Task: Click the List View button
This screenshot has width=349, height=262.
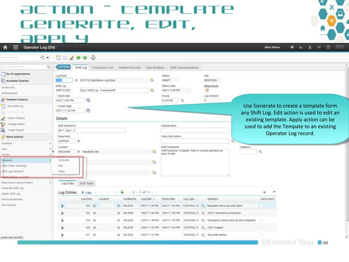Action: tap(63, 67)
